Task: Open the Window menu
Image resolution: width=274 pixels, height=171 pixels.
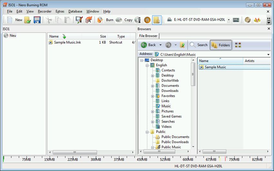Action: coord(93,11)
